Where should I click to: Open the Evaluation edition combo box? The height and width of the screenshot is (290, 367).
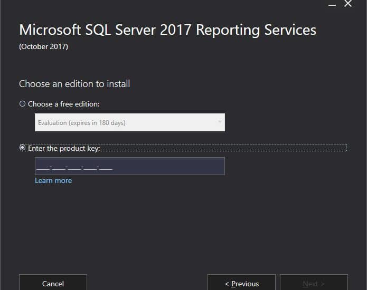pyautogui.click(x=130, y=122)
